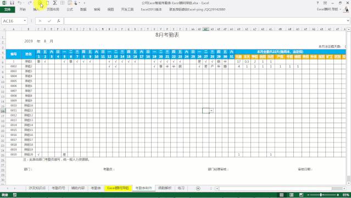Screen dimensions: 351x198
Task: Switch to the 审阅 (Review) ribbon tab
Action: [x=97, y=9]
